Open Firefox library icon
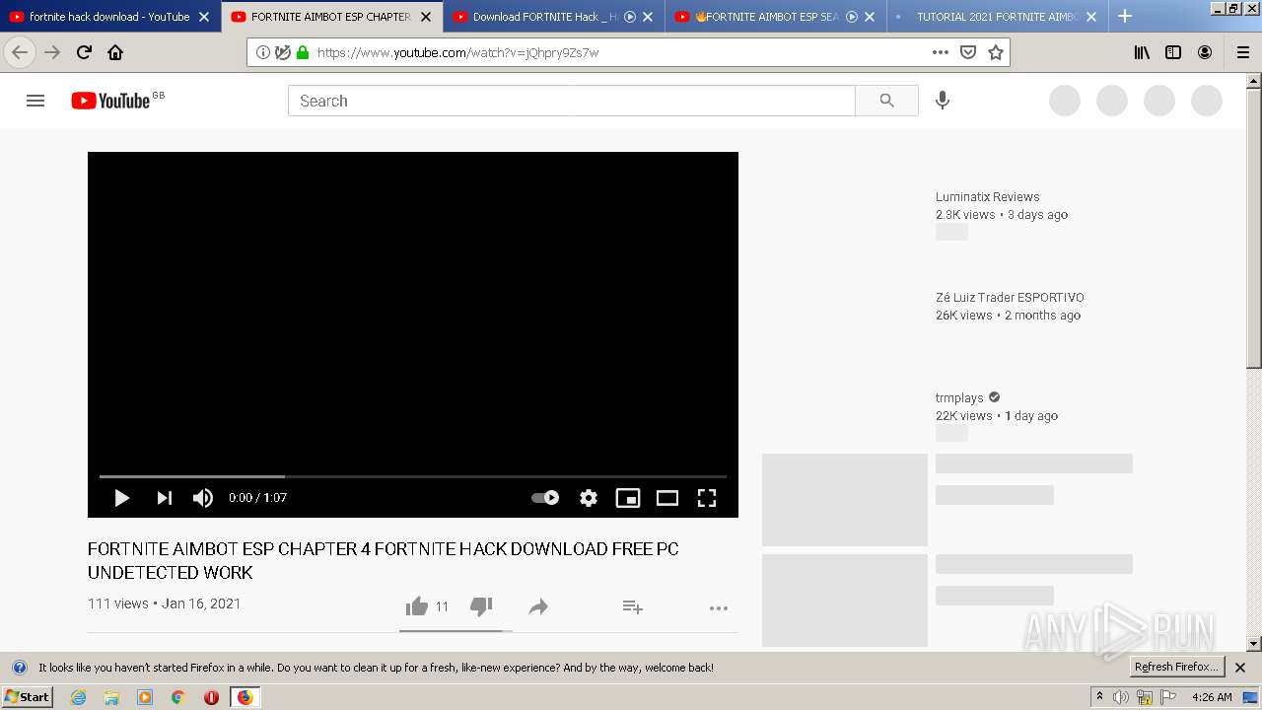The image size is (1262, 710). click(x=1142, y=52)
